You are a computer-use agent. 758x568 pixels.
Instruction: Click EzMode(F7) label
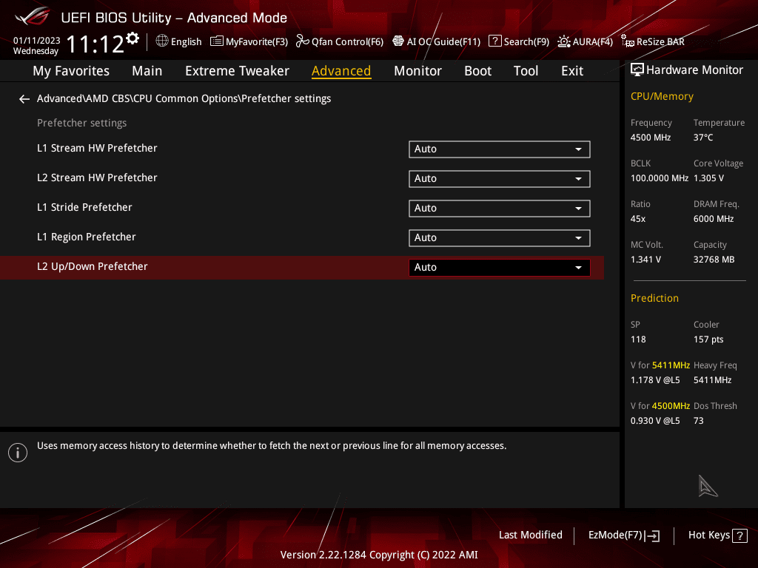click(615, 535)
